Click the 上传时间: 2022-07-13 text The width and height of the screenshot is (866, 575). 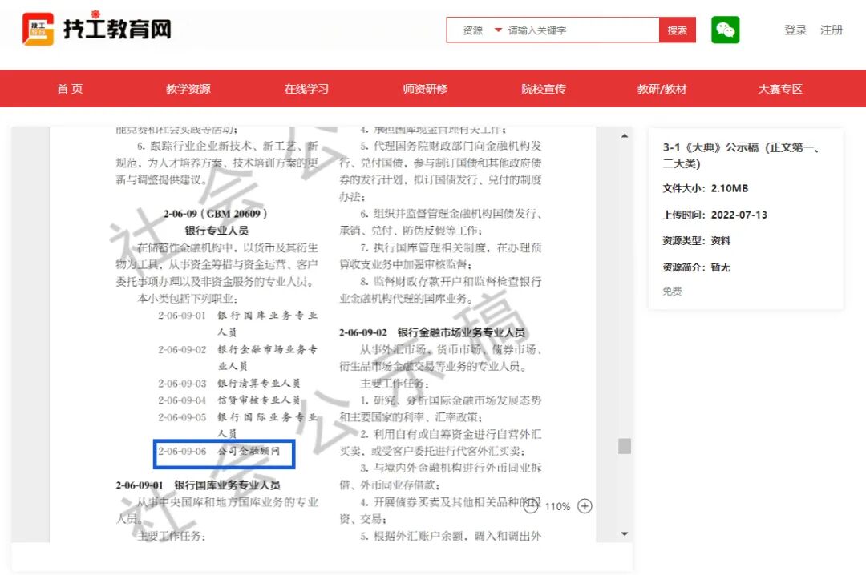tap(714, 215)
